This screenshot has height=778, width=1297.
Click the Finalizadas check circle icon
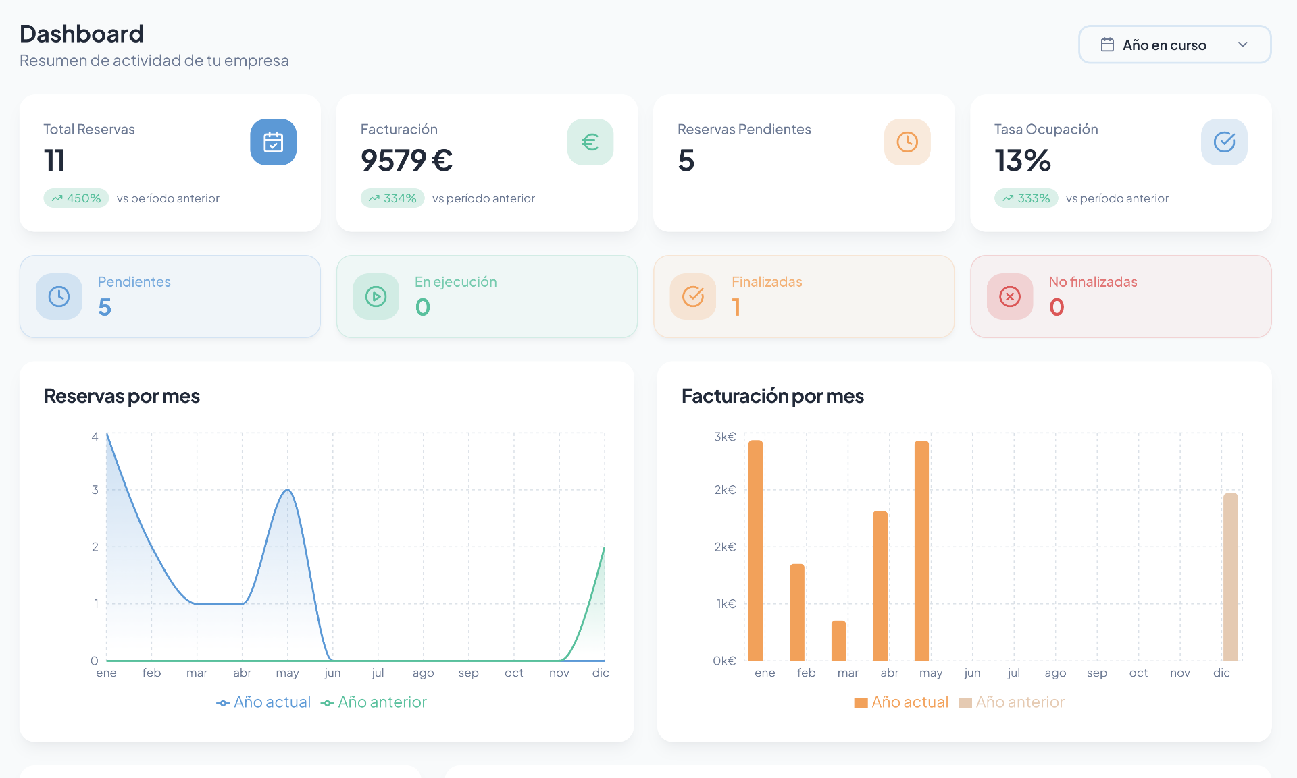[693, 296]
